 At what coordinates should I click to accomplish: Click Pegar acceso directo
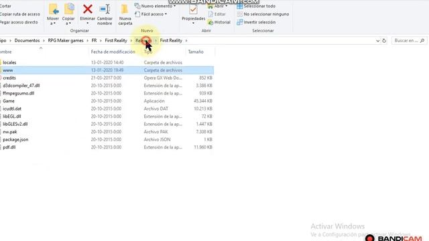click(x=19, y=22)
